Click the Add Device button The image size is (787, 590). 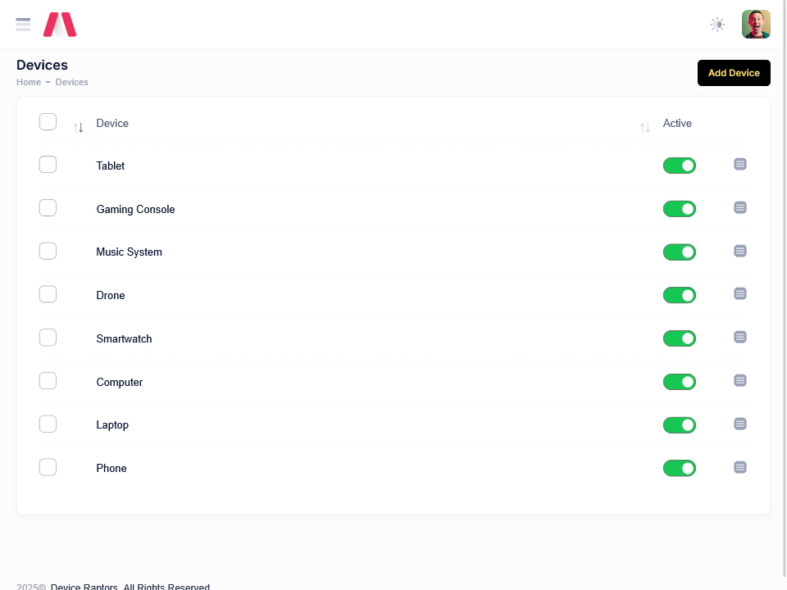pos(734,73)
